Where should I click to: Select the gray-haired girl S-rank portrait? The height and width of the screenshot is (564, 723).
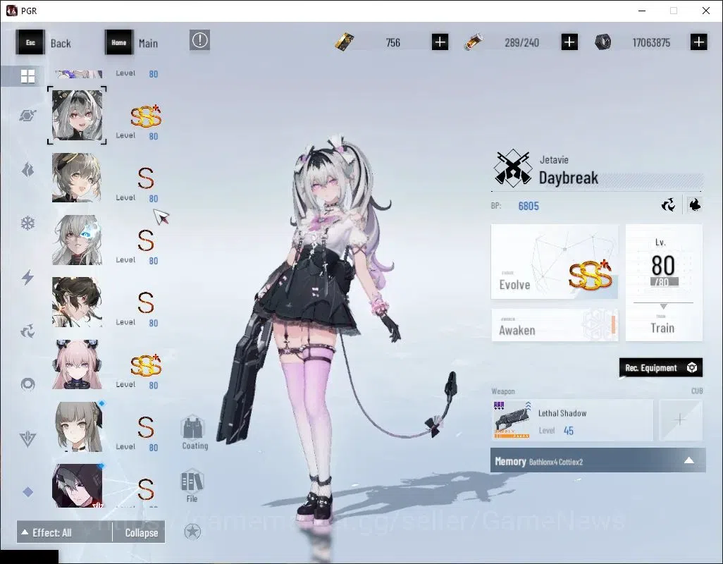(77, 427)
